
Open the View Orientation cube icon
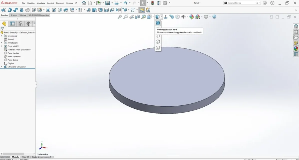coord(149,17)
